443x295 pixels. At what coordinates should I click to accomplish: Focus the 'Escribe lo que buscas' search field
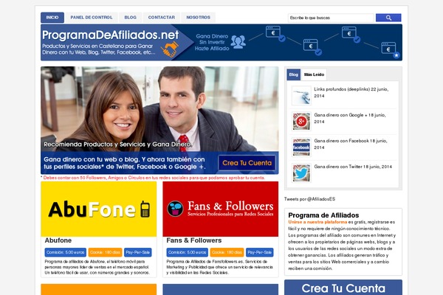[331, 18]
